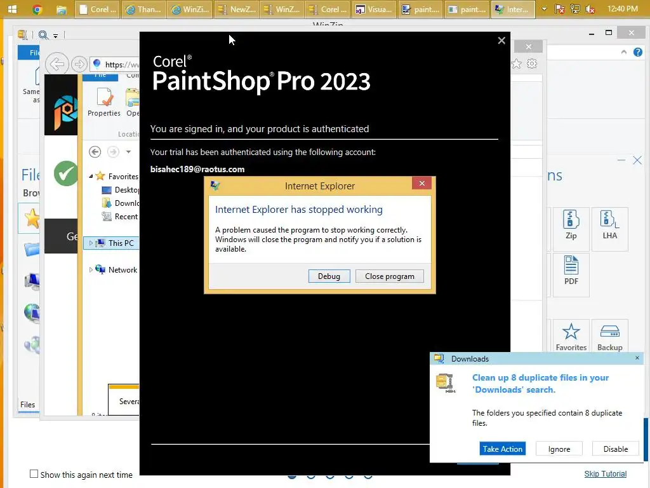Switch to the NewZ... WinZip taskbar button

(x=236, y=9)
